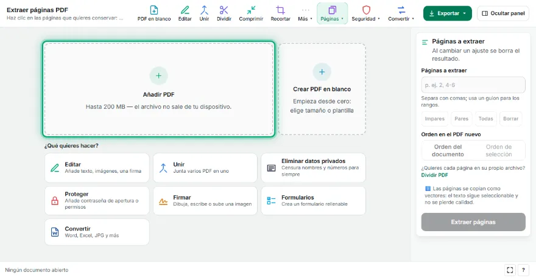Select the PDF en blanco toolbar icon

(154, 13)
